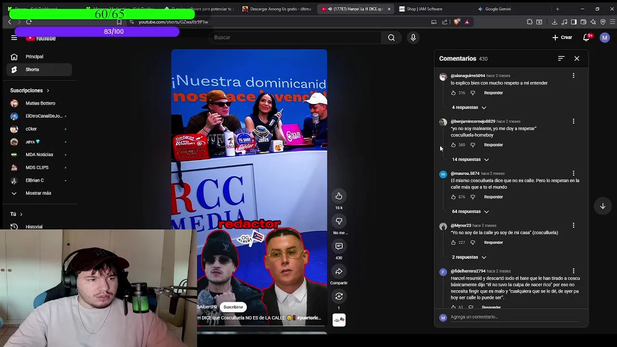Click the comments icon showing 430
Screen dimensions: 617x347
tap(339, 246)
